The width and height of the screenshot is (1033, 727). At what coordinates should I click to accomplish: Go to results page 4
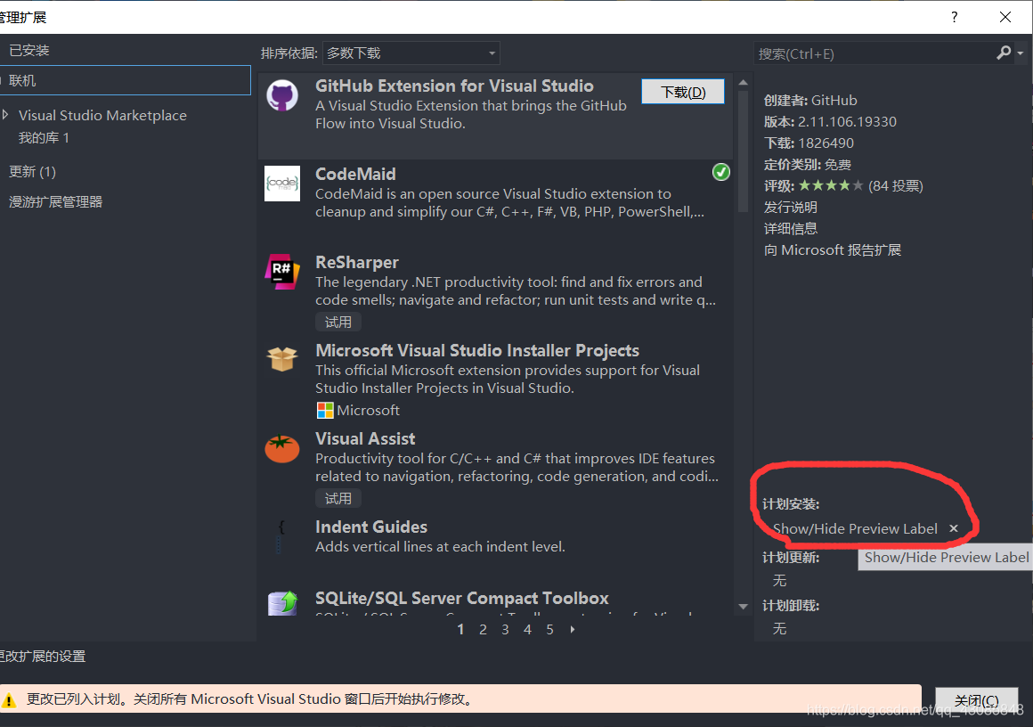[x=528, y=630]
